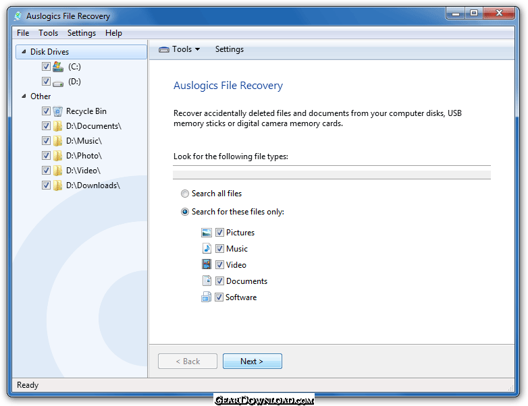Click the < Back button
Viewport: 528px width, 406px height.
[188, 361]
